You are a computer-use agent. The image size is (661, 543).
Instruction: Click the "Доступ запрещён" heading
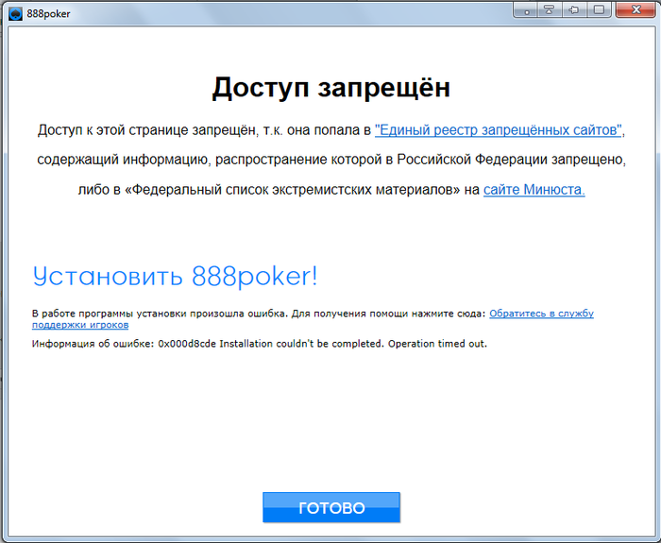pyautogui.click(x=330, y=88)
